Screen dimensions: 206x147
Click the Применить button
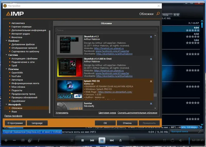point(149,123)
